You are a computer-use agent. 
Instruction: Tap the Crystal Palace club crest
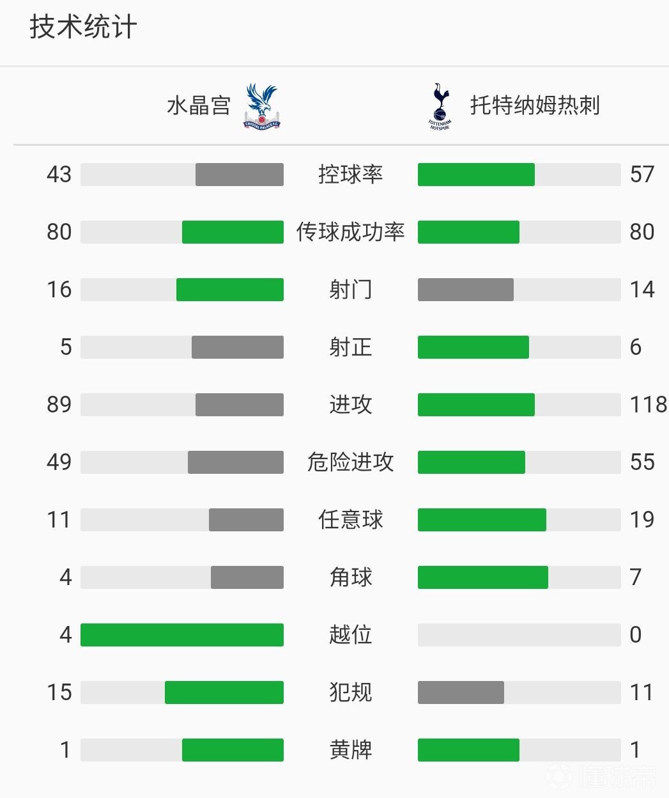tap(261, 106)
